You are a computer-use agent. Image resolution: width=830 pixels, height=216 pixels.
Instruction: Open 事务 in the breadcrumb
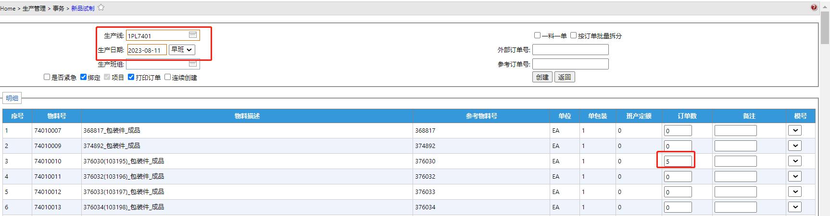click(59, 9)
